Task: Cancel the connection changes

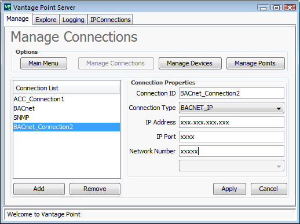Action: (x=269, y=189)
